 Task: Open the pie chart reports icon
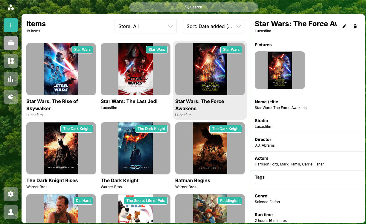coord(11,97)
